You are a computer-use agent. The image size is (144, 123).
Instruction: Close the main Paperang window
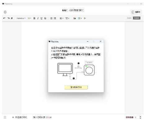coord(141,4)
